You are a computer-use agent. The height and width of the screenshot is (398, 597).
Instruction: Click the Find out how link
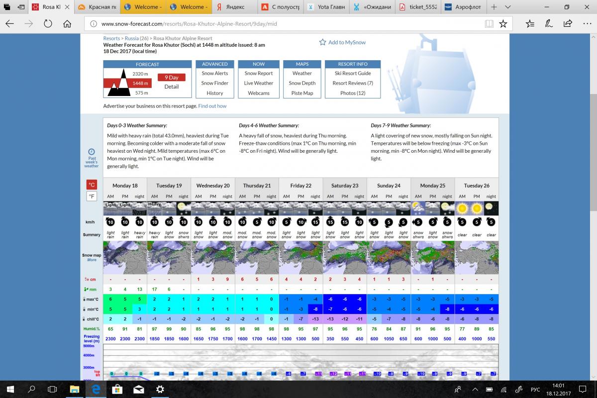(x=212, y=106)
